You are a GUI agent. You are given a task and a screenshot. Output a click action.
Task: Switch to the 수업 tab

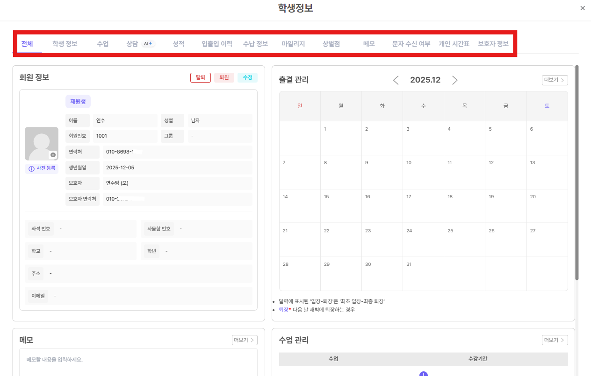(103, 44)
